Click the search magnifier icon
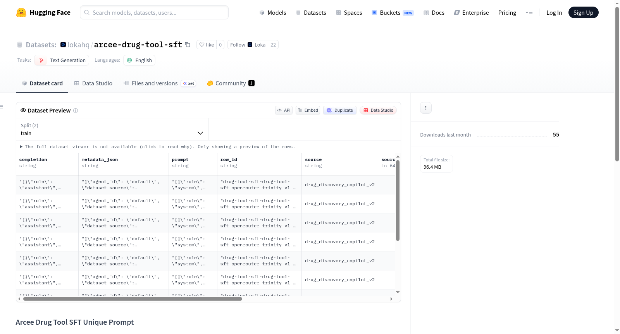The image size is (620, 334). tap(87, 12)
